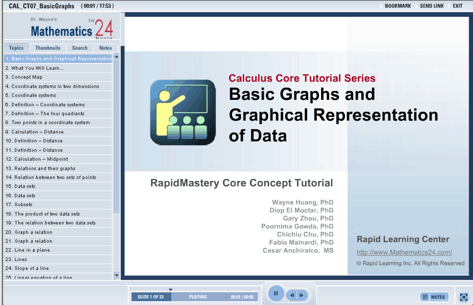Click the Rapid Learning Center text
Viewport: 473px width, 305px height.
pos(403,239)
